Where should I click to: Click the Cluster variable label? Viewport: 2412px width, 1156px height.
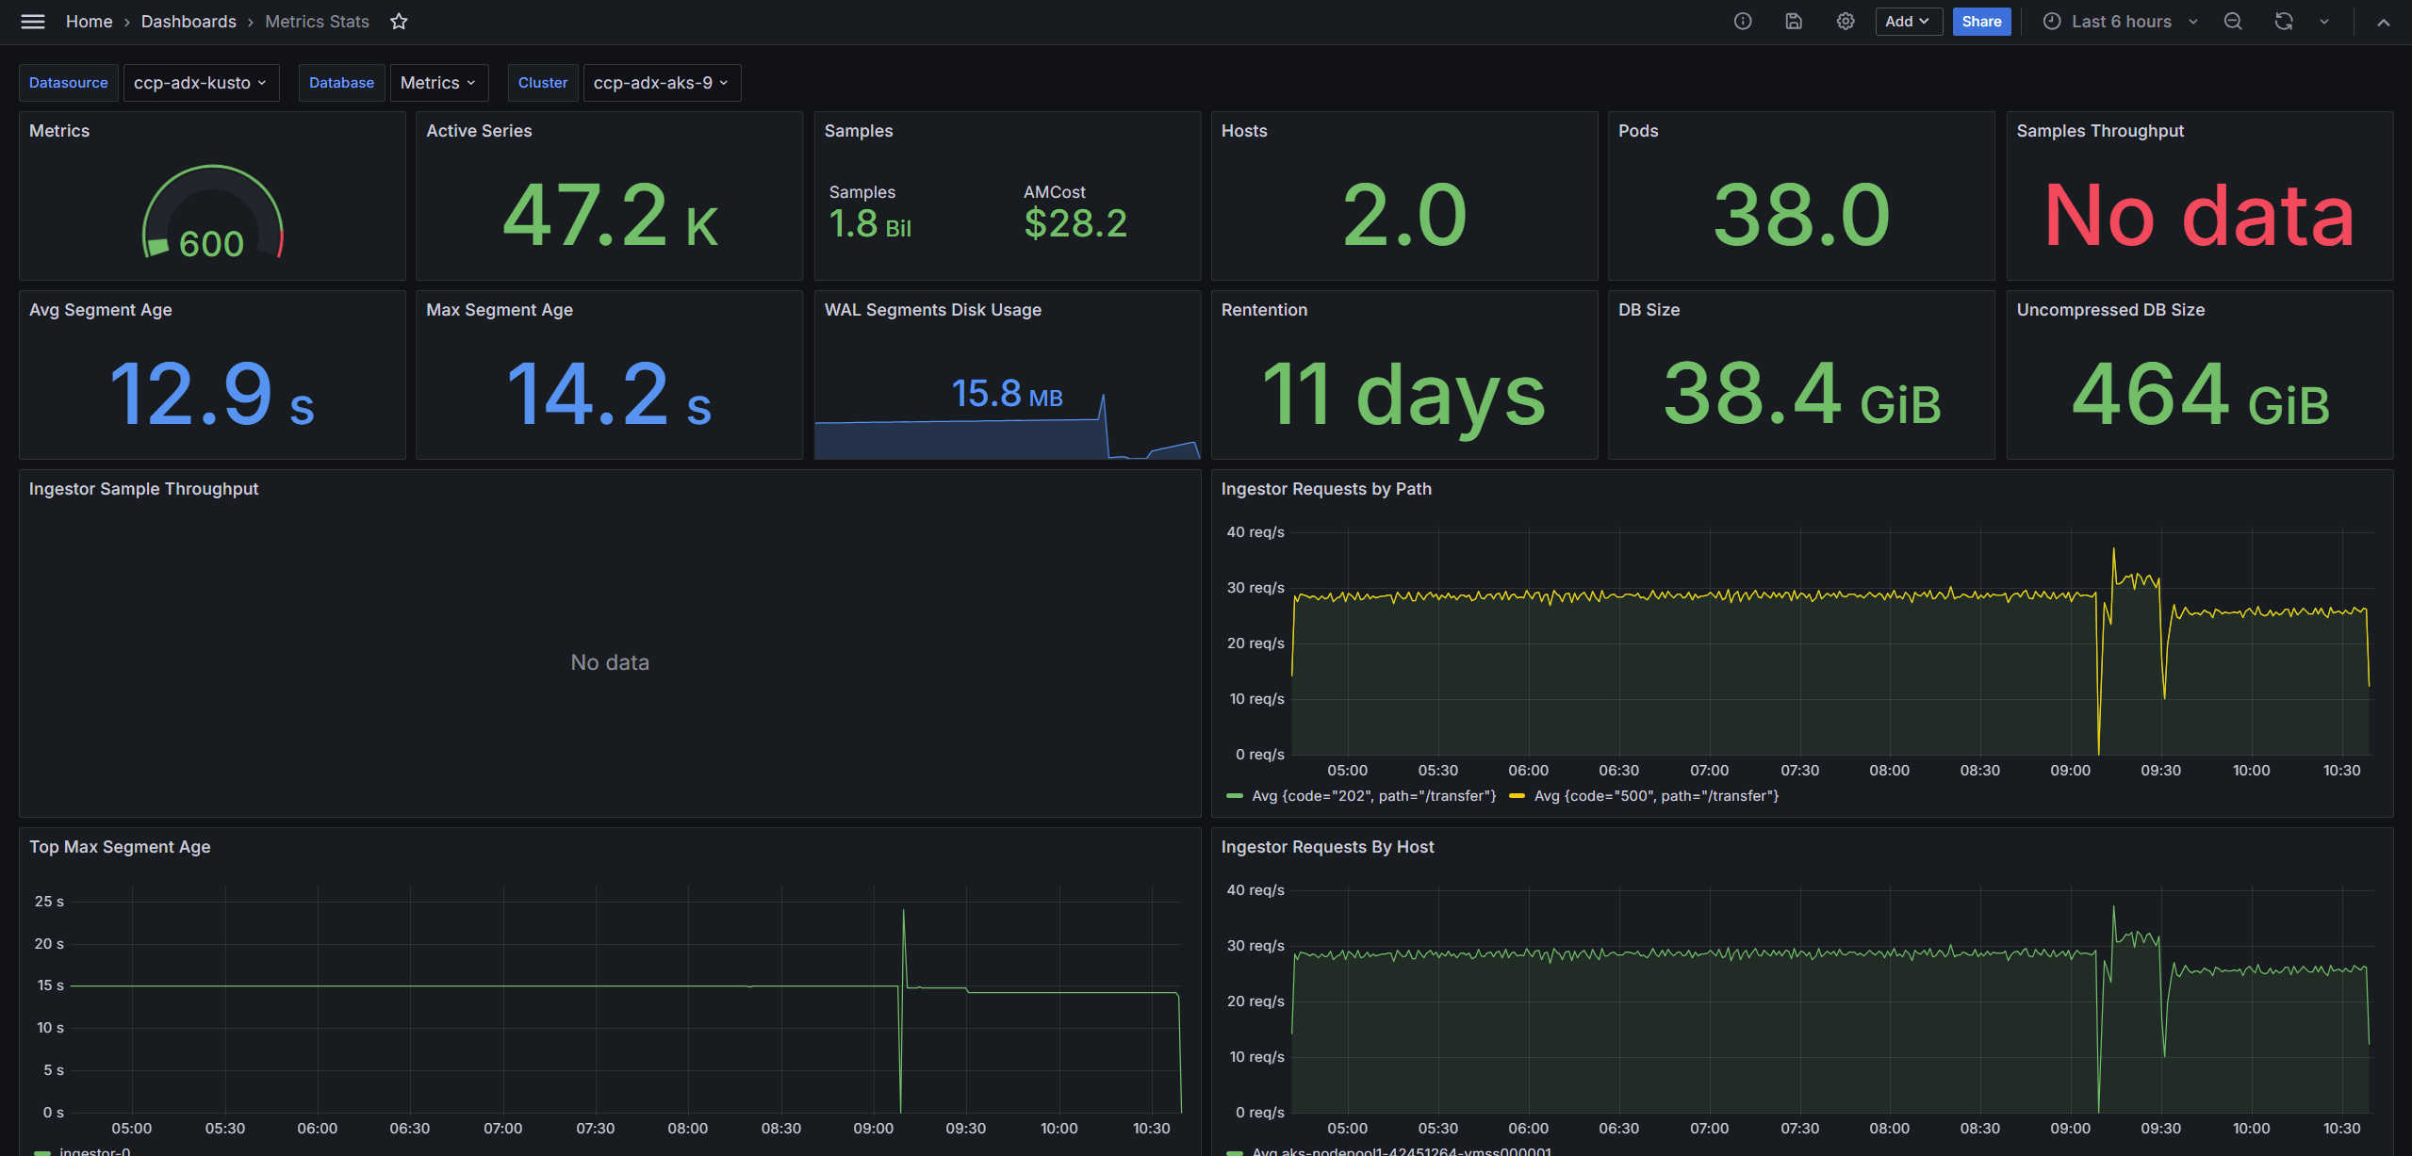tap(543, 83)
